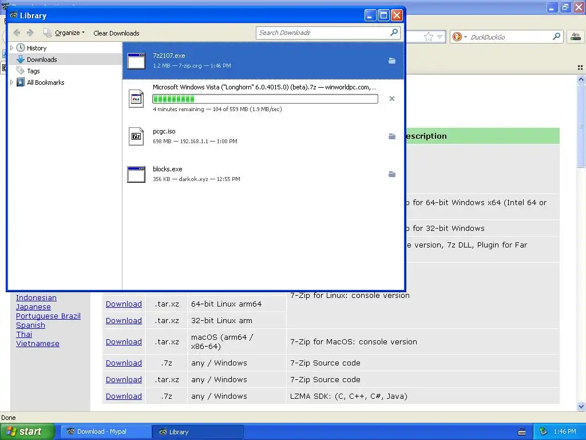The image size is (586, 440).
Task: Expand the All Bookmarks node
Action: (11, 82)
